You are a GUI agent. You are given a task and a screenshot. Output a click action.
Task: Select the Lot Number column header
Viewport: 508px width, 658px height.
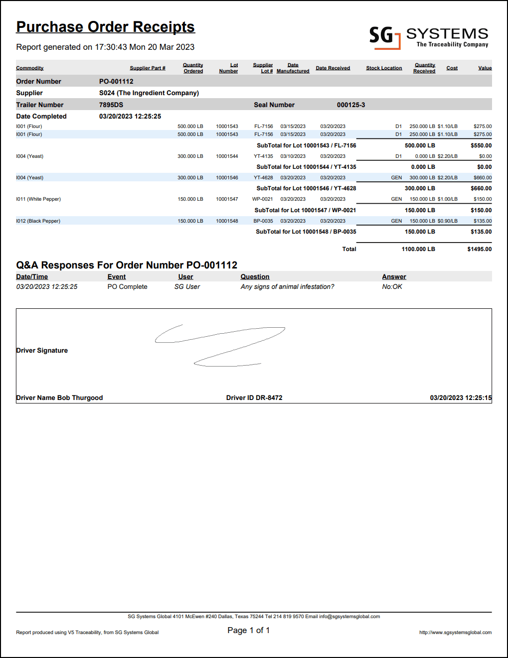(x=228, y=68)
